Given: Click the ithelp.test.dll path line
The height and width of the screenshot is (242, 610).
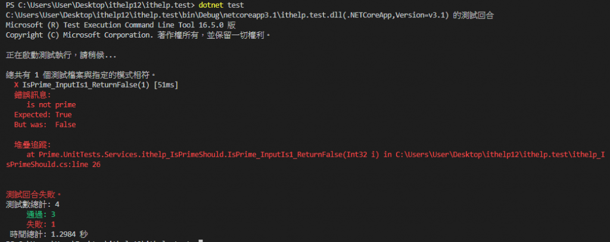Looking at the screenshot, I should 250,15.
